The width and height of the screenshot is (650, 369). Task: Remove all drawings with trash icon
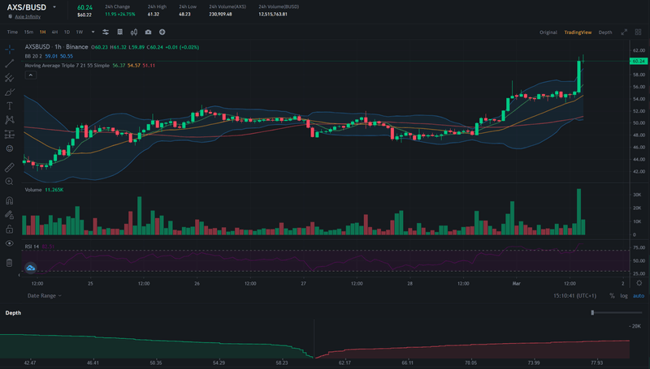click(10, 262)
